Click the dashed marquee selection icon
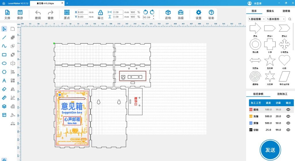The width and height of the screenshot is (295, 161). [13, 29]
